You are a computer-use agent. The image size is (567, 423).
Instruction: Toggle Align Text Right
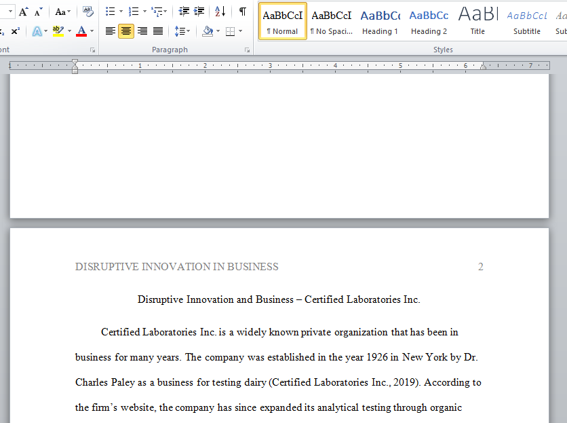click(x=142, y=31)
